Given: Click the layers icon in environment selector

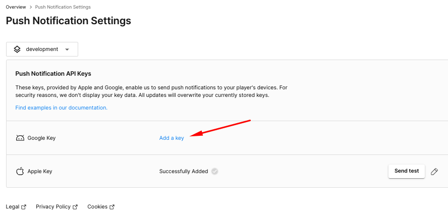Looking at the screenshot, I should tap(17, 49).
